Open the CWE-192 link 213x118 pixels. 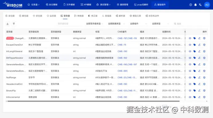[122, 58]
